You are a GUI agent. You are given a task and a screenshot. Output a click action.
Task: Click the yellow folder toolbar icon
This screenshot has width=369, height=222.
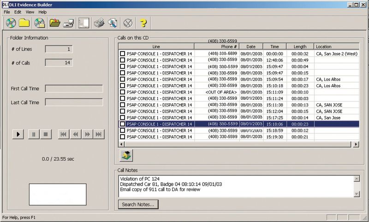pyautogui.click(x=24, y=22)
